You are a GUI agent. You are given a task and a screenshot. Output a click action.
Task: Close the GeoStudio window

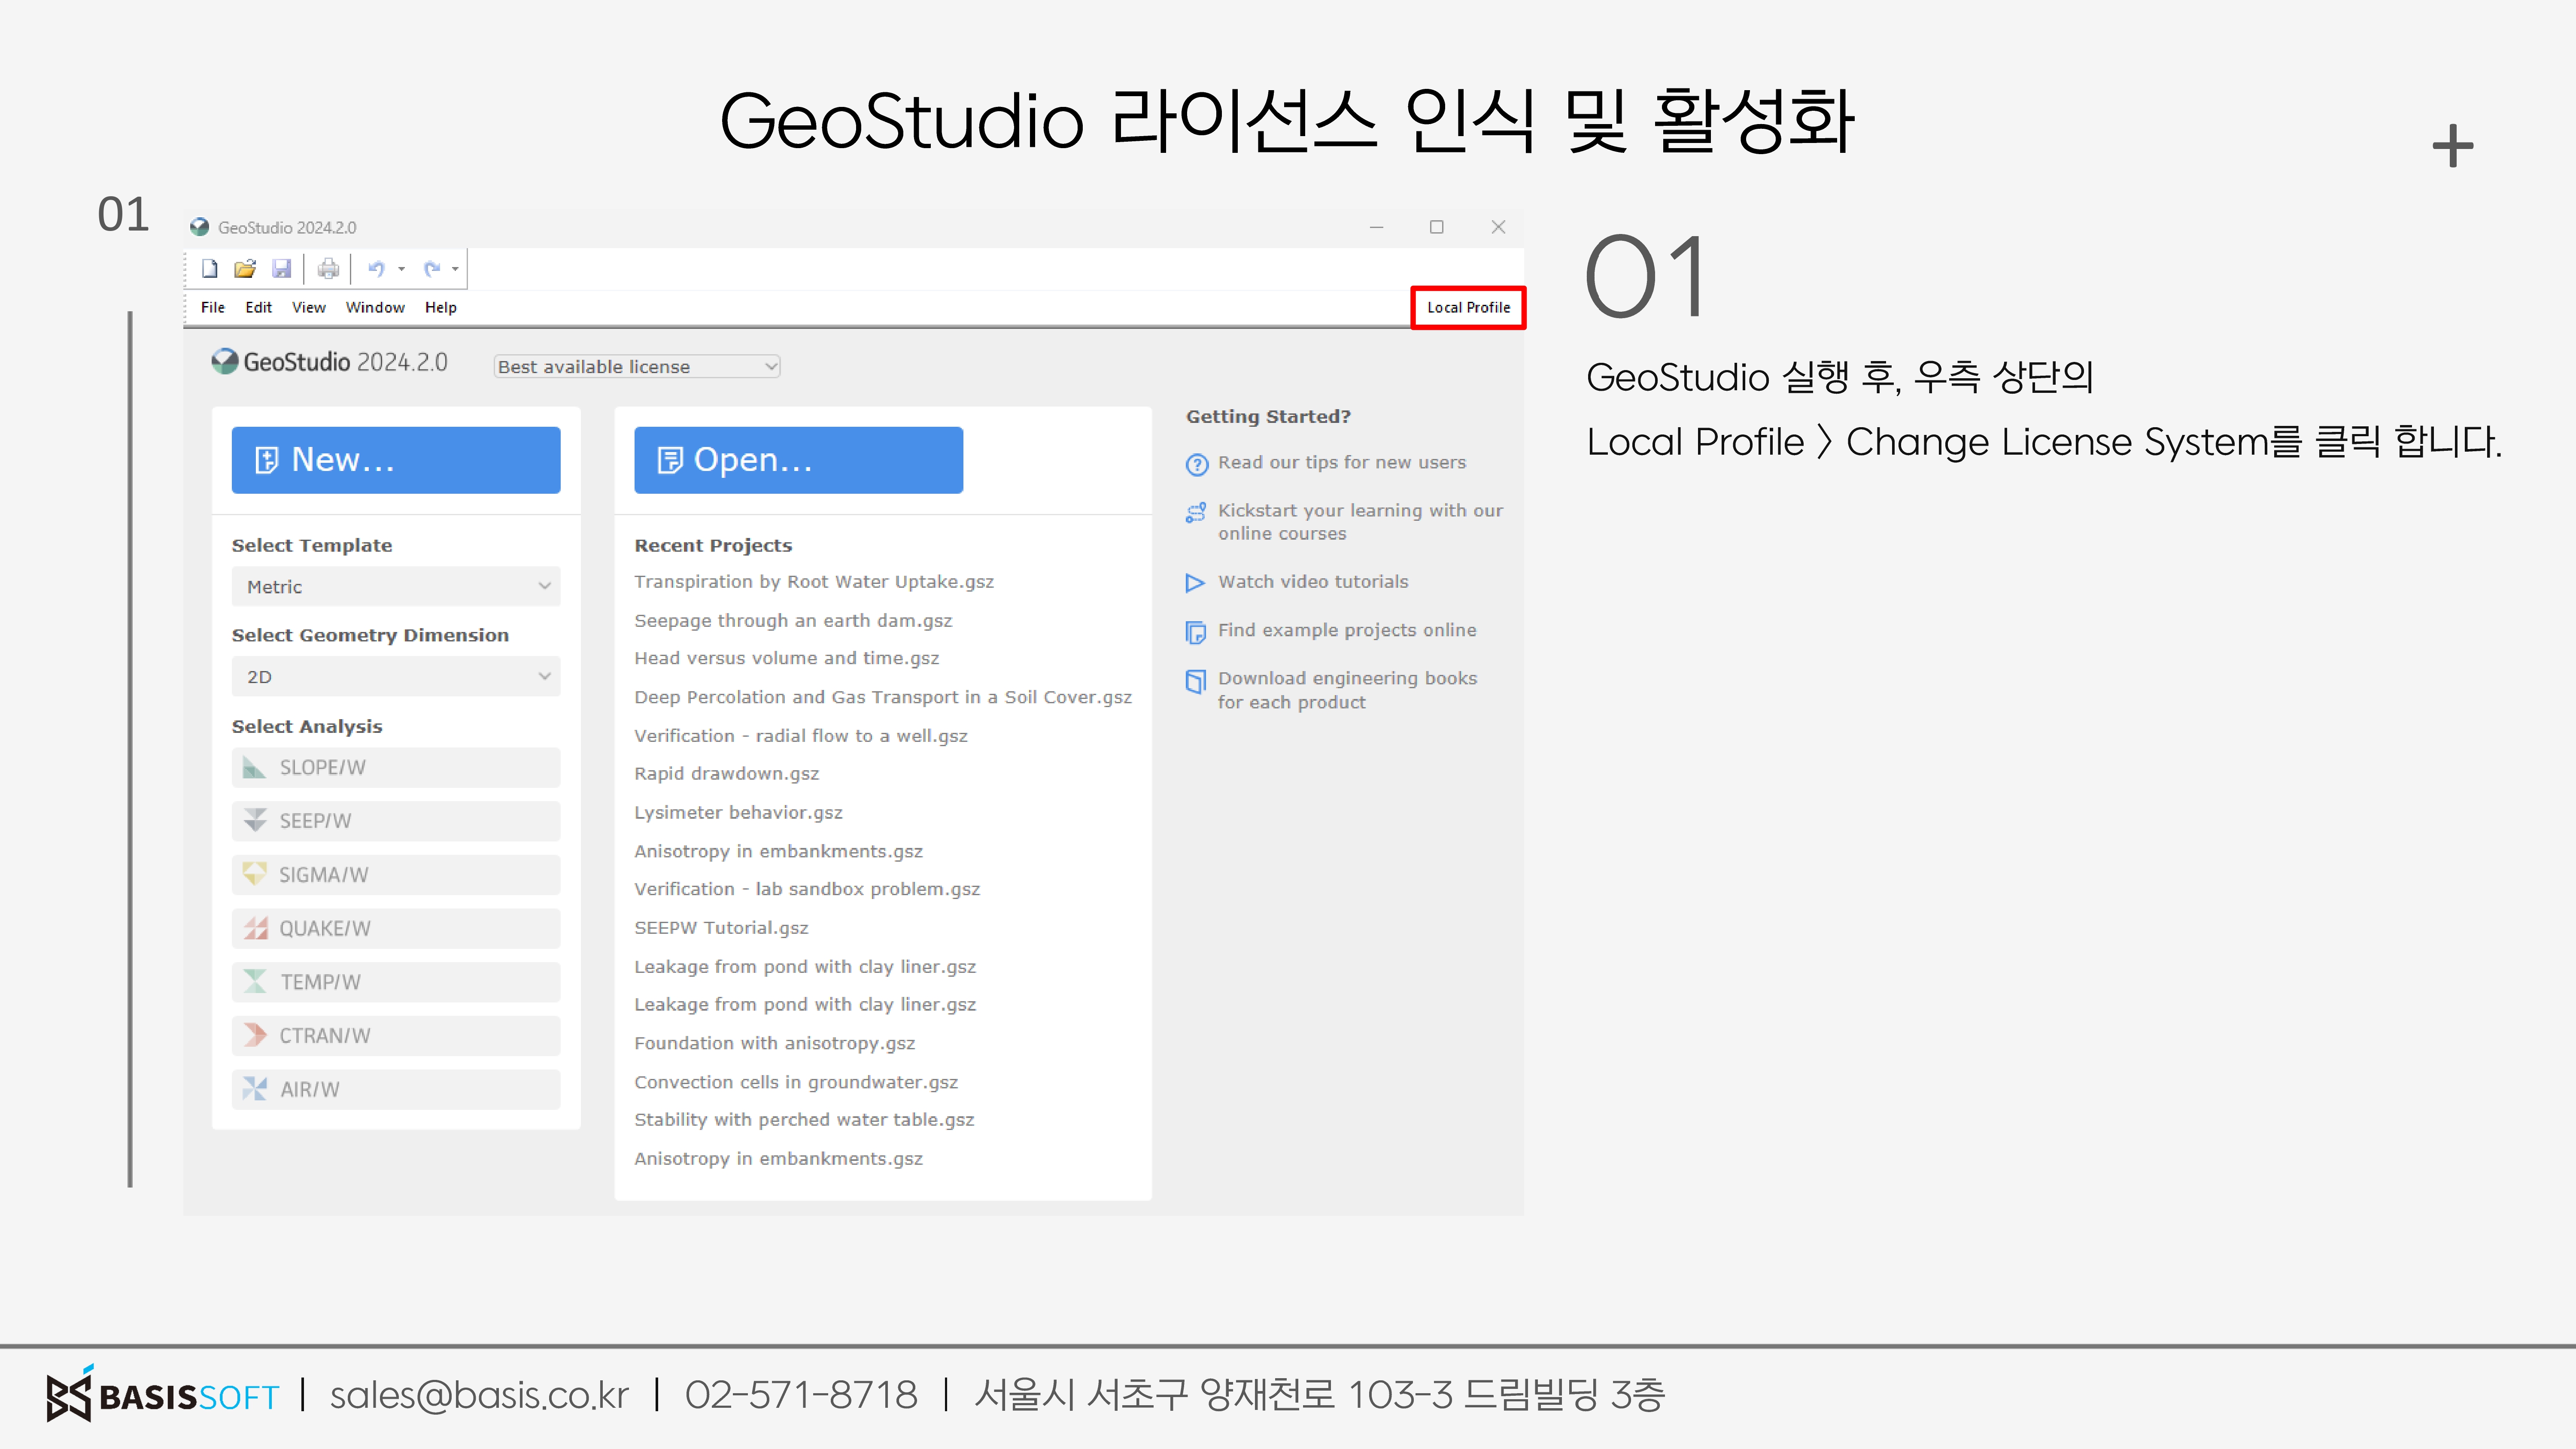(1498, 228)
